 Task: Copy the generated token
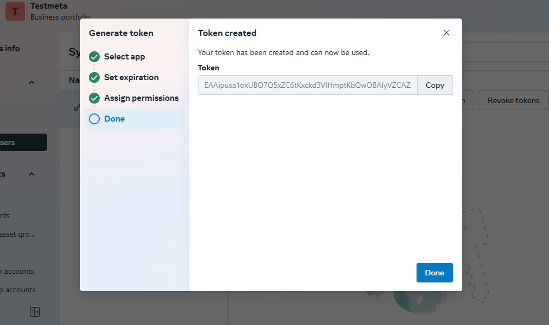(x=435, y=85)
